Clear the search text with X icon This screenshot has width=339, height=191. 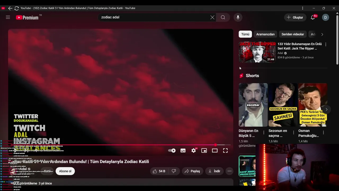coord(212,17)
